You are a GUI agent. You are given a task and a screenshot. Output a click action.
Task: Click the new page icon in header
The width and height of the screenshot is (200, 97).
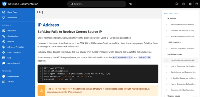click(183, 4)
